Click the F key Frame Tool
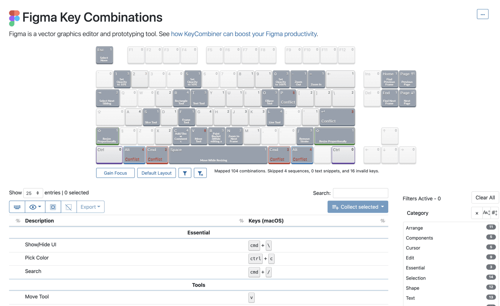The width and height of the screenshot is (500, 306). 186,117
